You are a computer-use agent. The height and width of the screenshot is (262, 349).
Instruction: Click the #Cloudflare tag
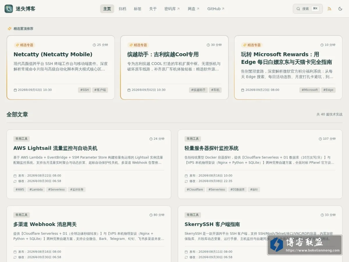click(x=195, y=190)
